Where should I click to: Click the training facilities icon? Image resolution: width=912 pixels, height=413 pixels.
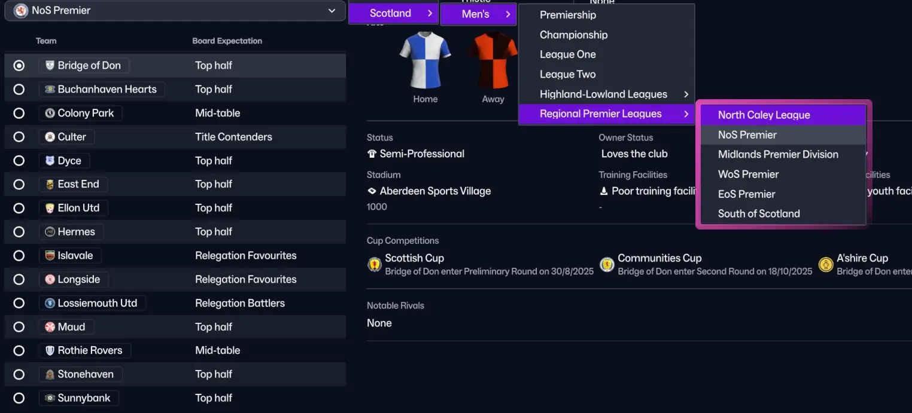[603, 191]
